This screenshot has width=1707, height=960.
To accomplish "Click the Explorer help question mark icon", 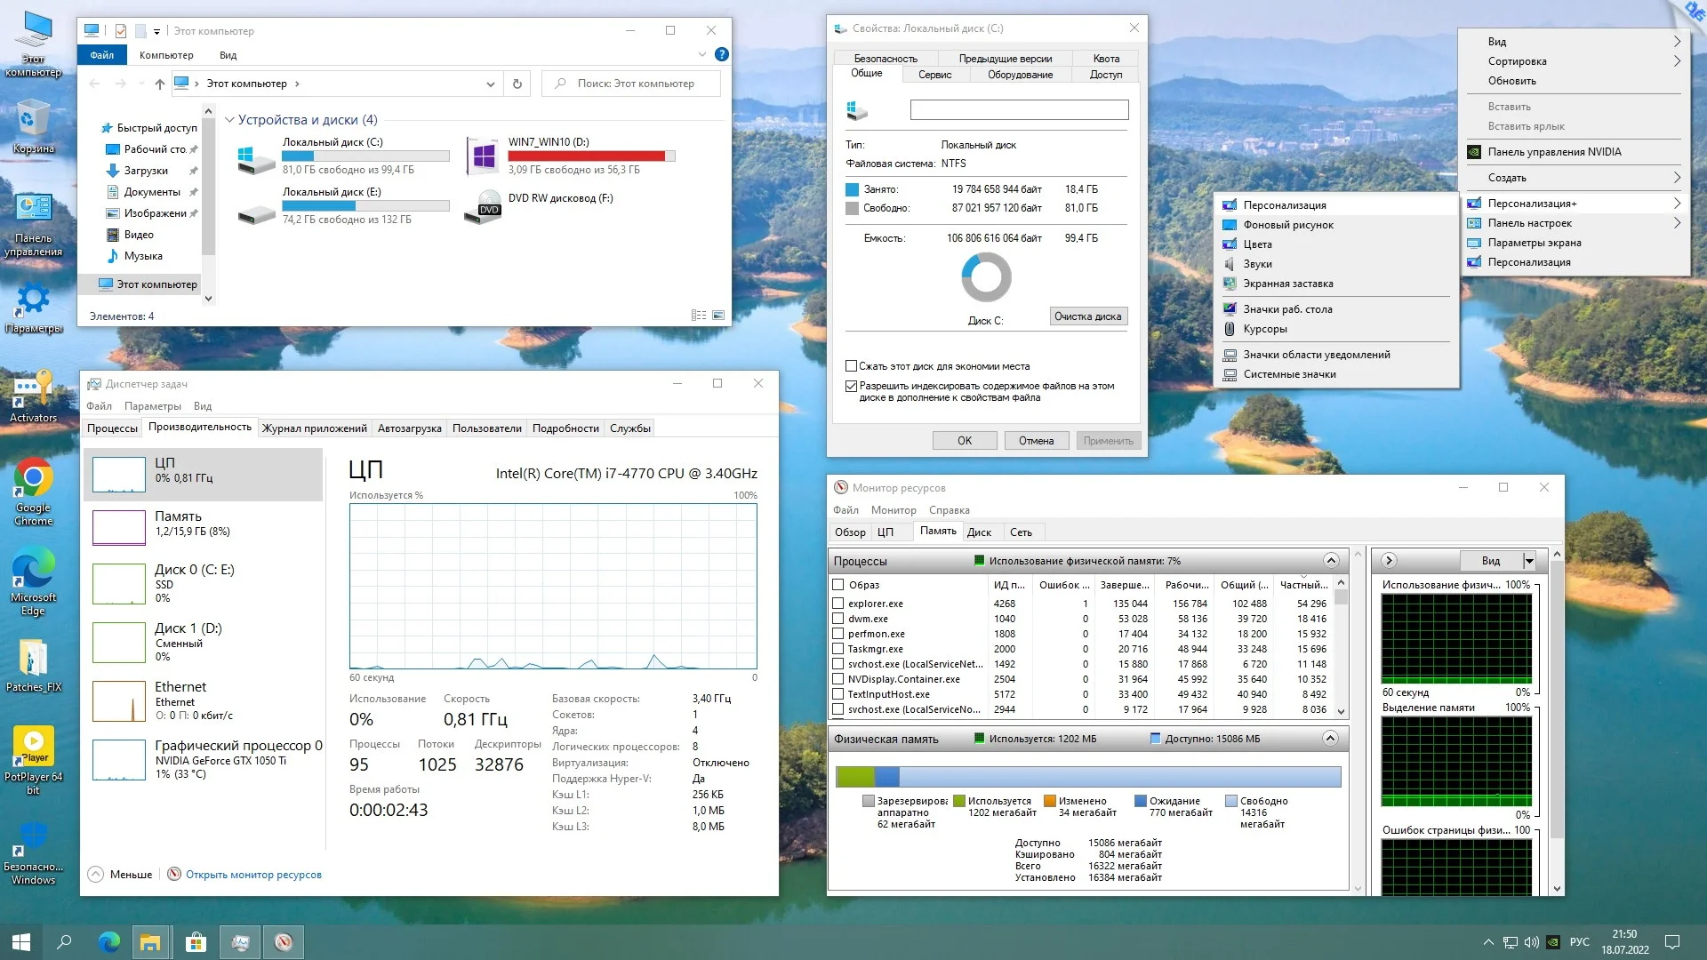I will click(722, 54).
